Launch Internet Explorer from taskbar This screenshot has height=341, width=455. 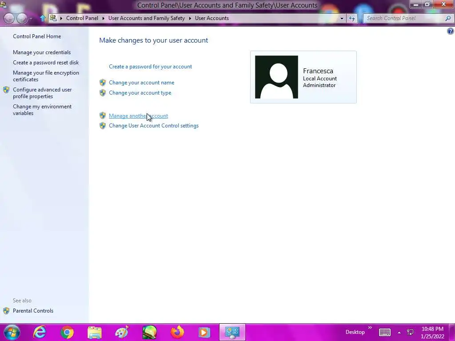(40, 332)
